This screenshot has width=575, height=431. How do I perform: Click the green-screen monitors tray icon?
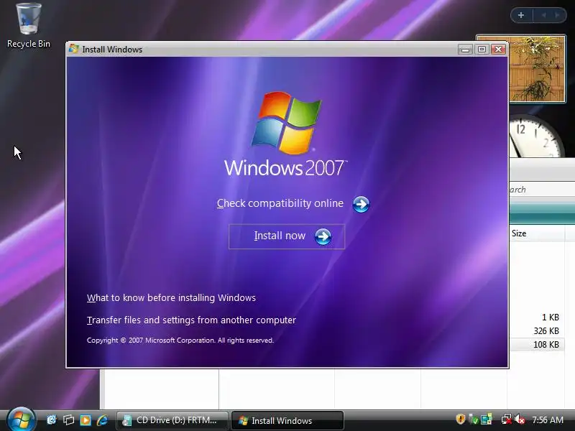tap(487, 419)
